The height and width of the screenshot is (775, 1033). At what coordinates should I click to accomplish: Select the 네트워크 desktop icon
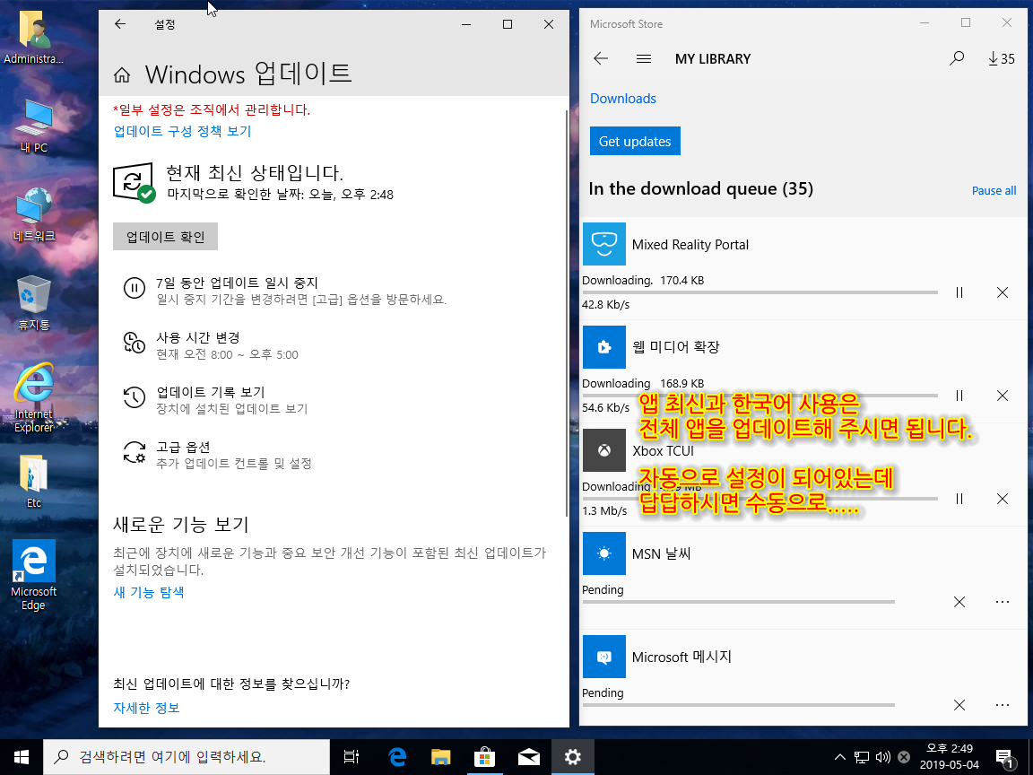tap(33, 214)
